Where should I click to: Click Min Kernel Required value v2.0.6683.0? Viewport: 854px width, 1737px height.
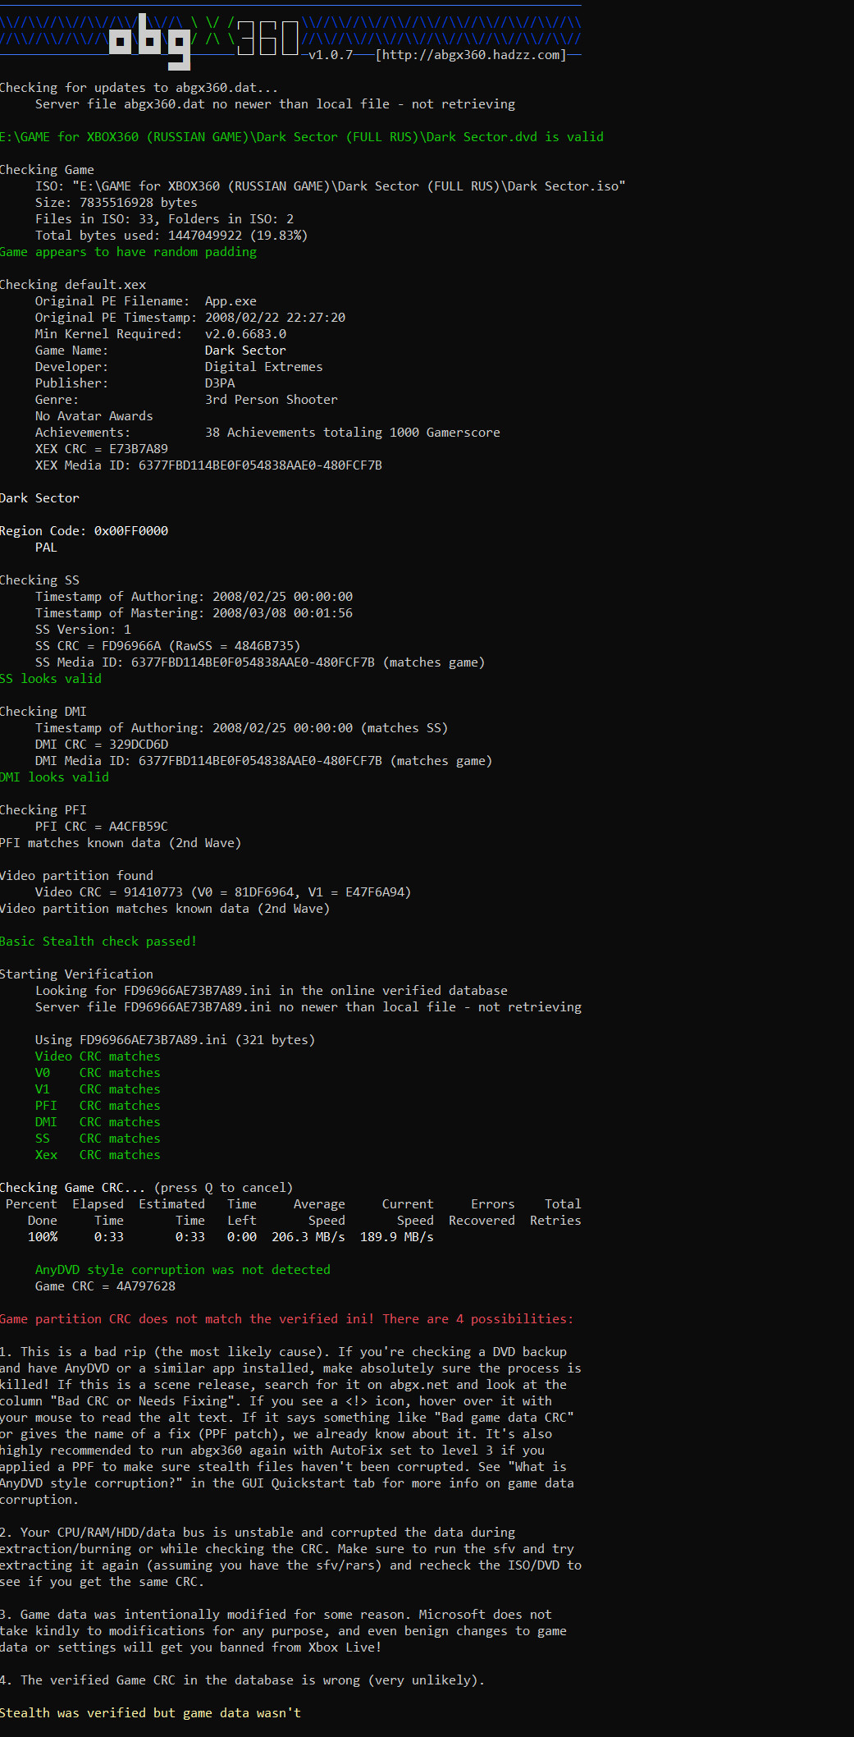coord(245,334)
